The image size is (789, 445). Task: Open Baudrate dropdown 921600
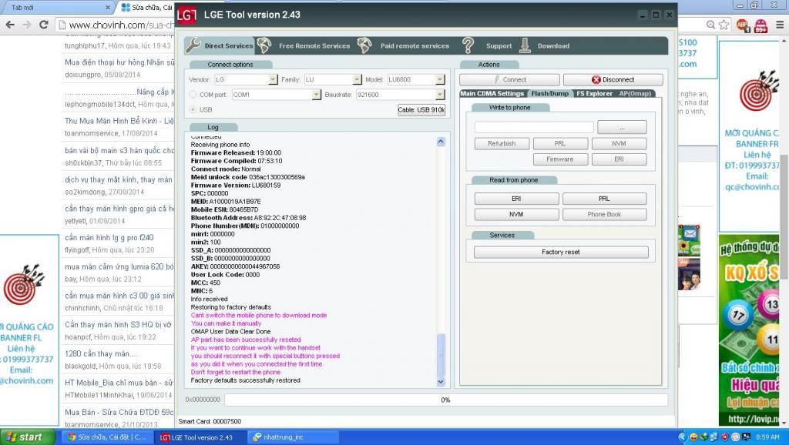pyautogui.click(x=440, y=95)
